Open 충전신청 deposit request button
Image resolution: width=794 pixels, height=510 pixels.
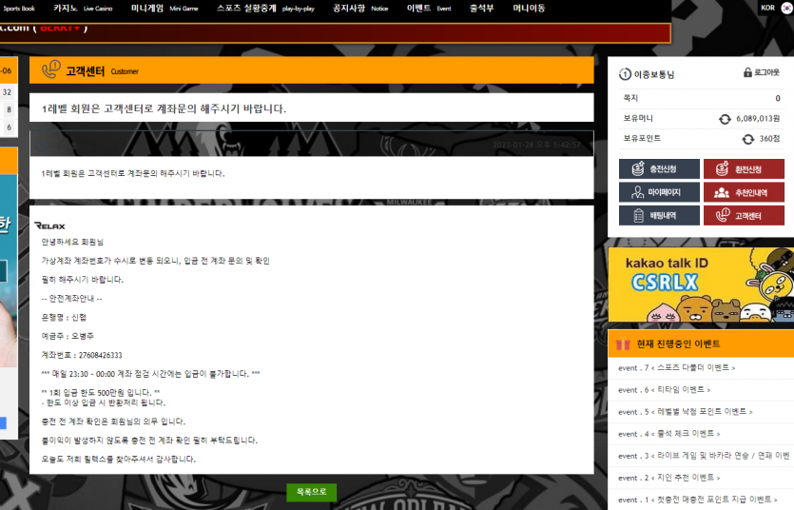coord(659,169)
